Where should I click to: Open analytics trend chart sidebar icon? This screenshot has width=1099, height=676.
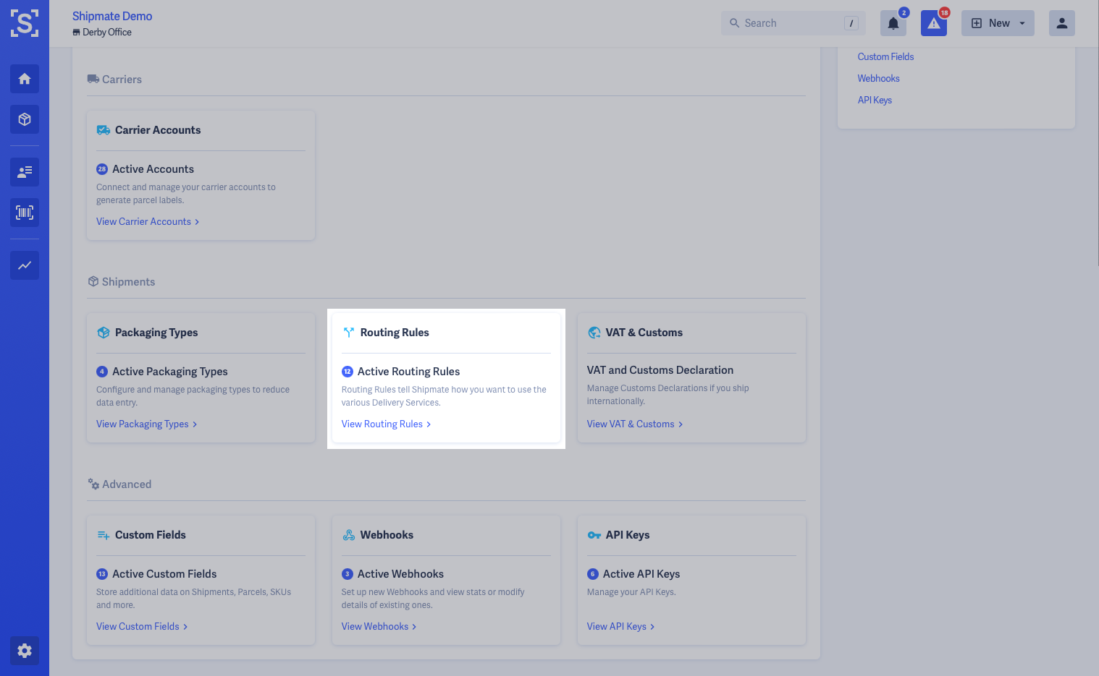25,265
